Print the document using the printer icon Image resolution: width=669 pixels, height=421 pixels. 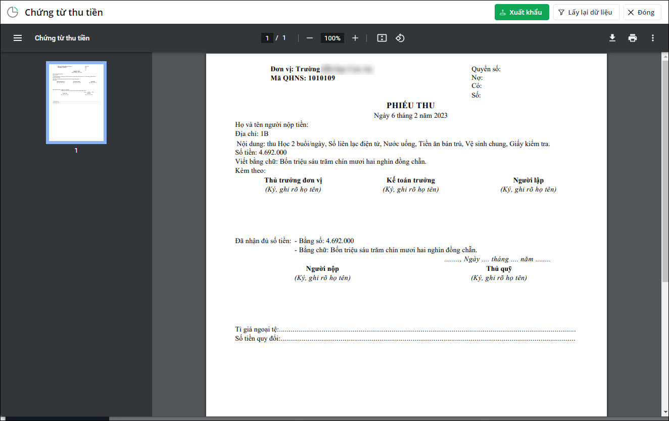click(x=633, y=38)
